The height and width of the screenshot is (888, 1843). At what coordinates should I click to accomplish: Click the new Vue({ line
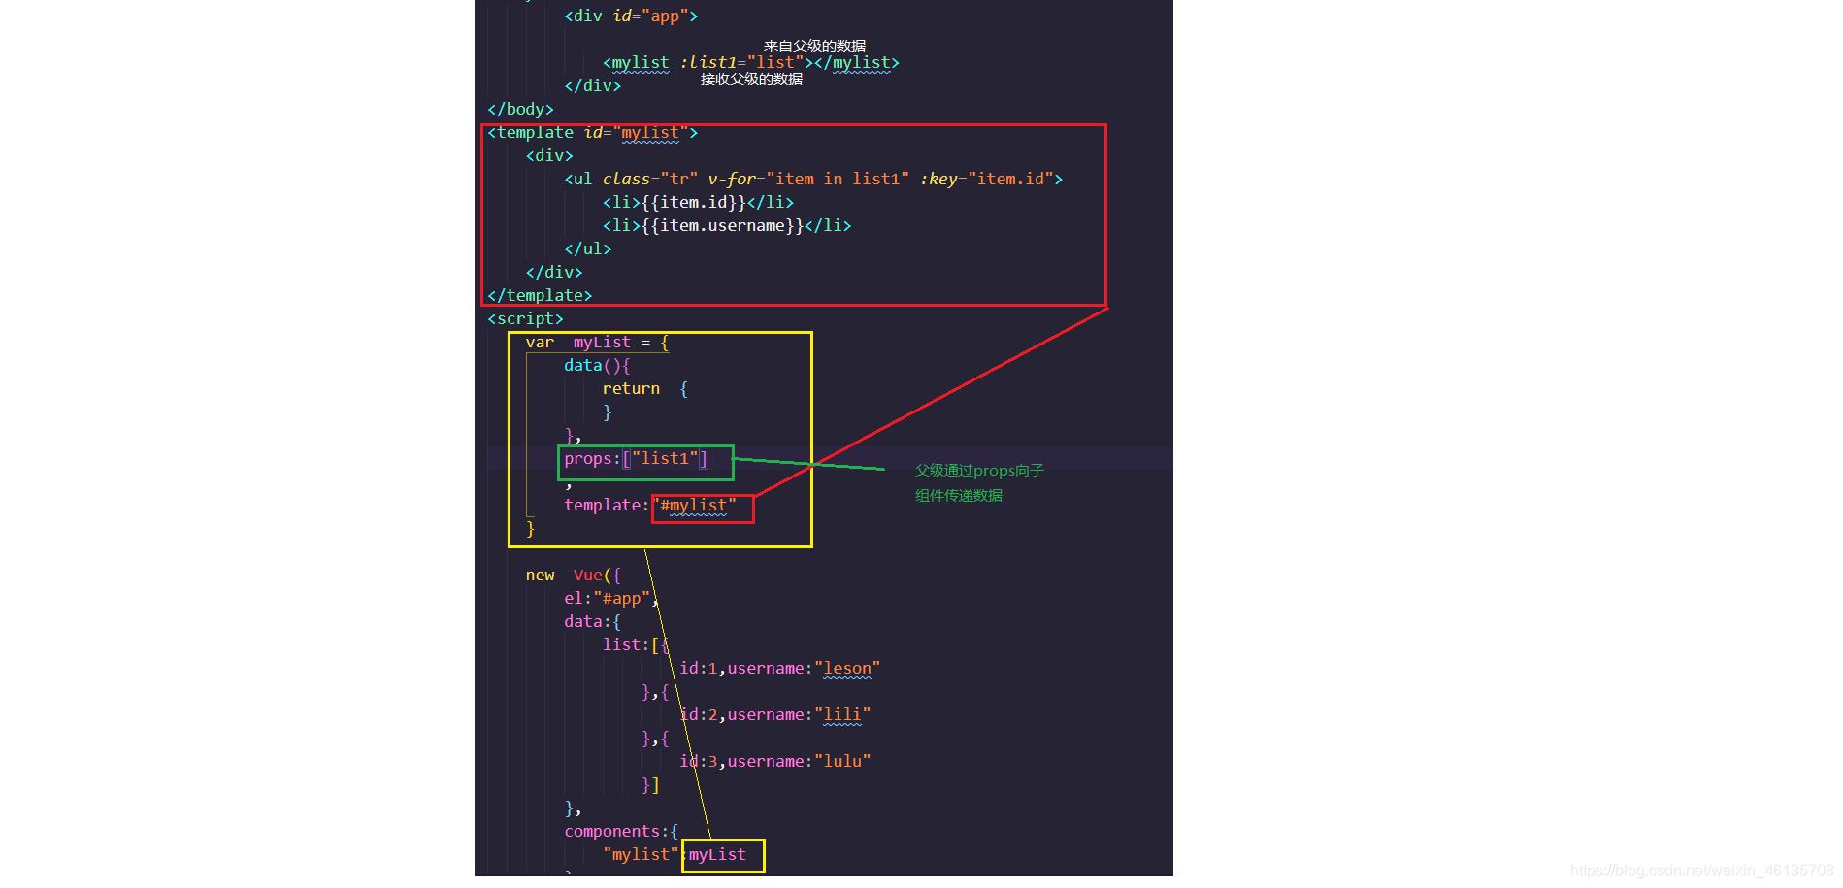tap(573, 576)
